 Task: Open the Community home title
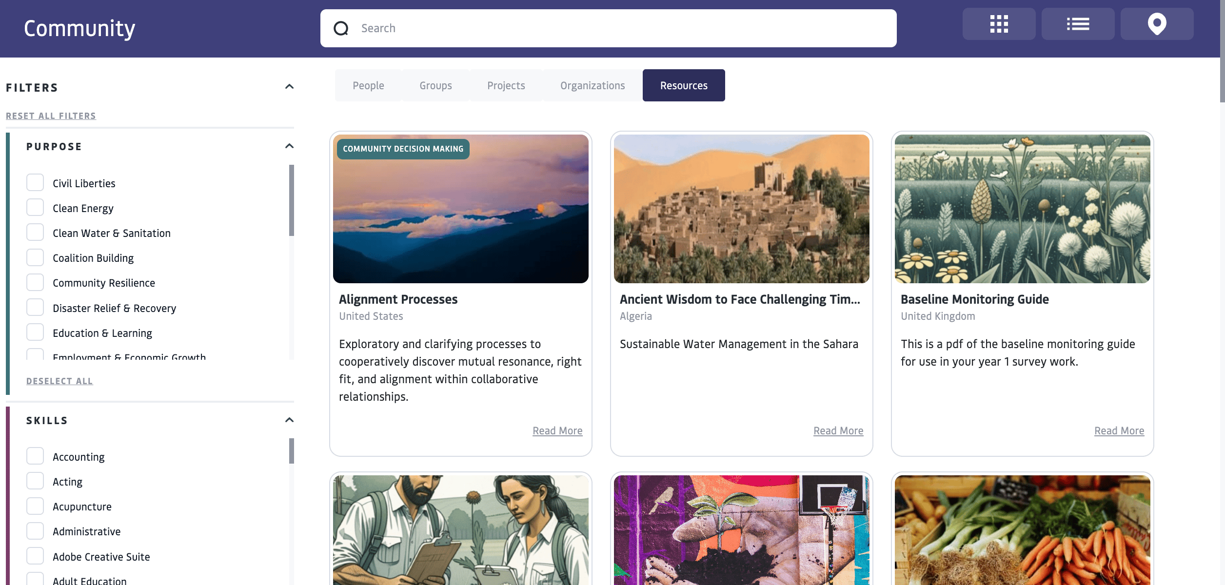pos(79,28)
